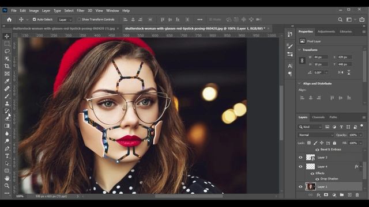Image resolution: width=369 pixels, height=207 pixels.
Task: Toggle Effects visibility under Layer 4
Action: 312,174
